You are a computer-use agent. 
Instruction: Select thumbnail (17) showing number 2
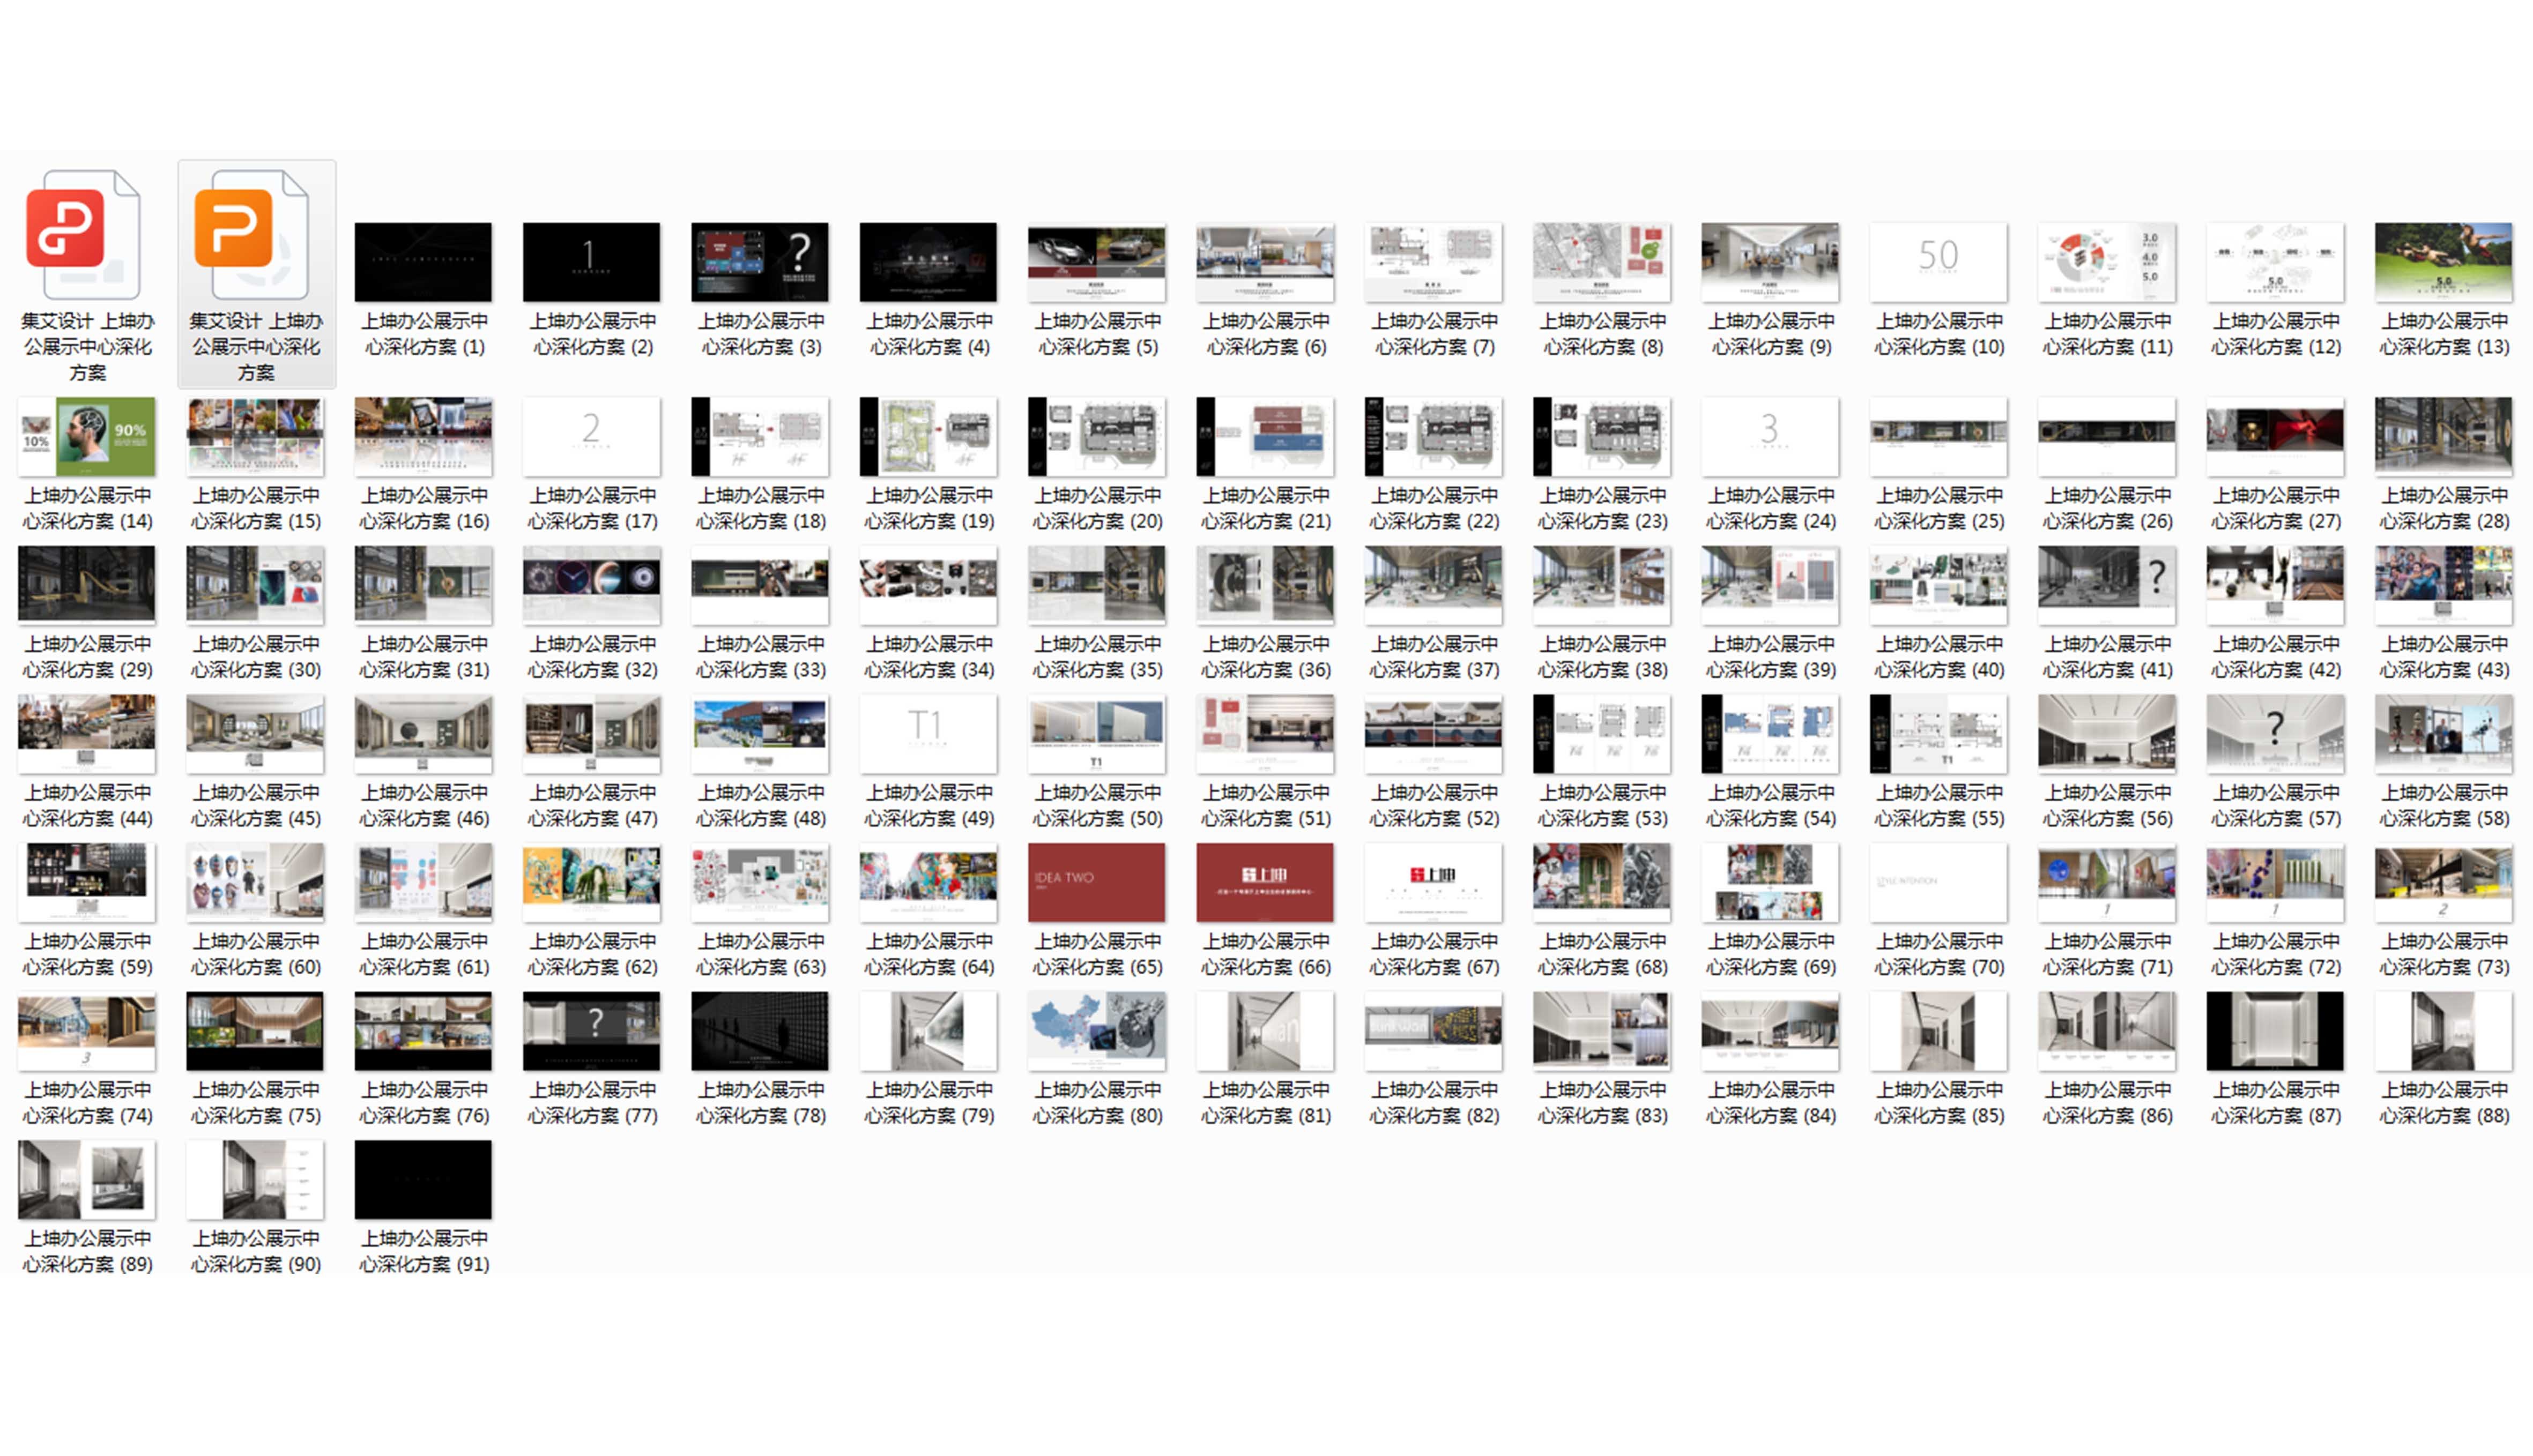(591, 436)
